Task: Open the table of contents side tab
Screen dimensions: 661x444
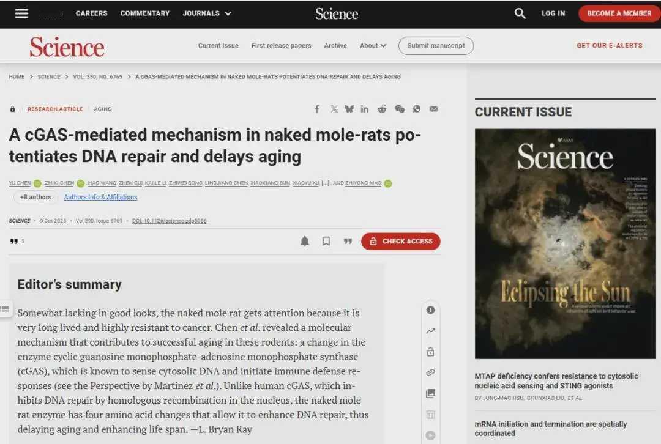Action: coord(5,309)
